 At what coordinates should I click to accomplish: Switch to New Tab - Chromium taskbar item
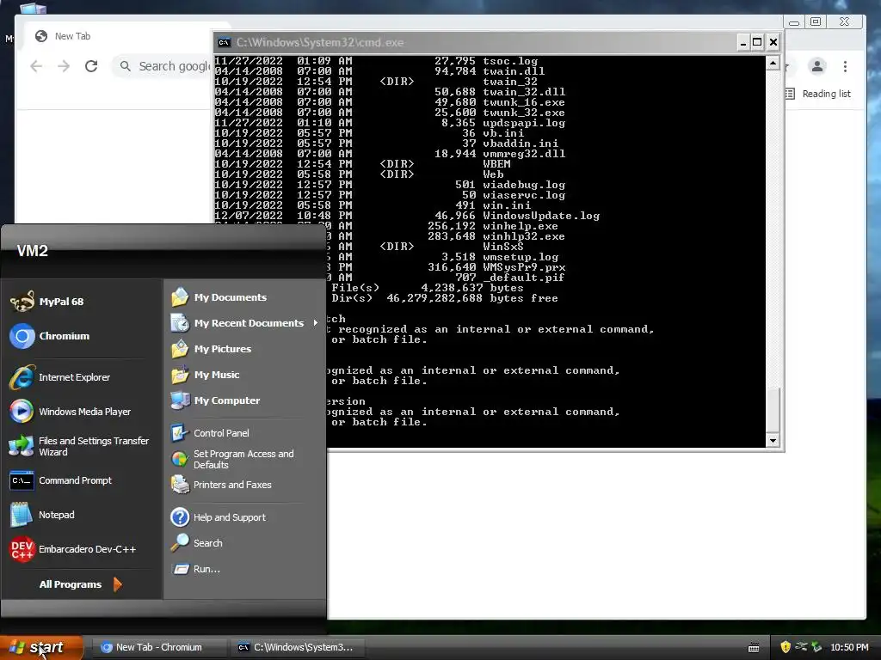pos(158,648)
